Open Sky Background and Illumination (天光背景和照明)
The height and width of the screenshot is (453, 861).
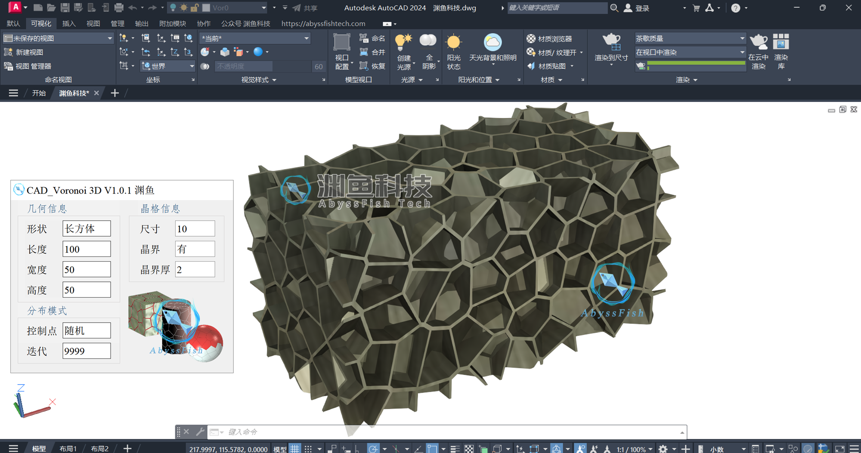[x=492, y=42]
